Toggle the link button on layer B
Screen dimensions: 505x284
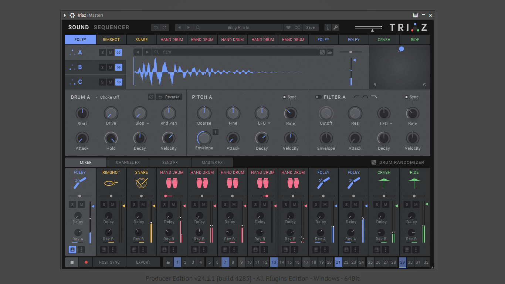pos(118,67)
